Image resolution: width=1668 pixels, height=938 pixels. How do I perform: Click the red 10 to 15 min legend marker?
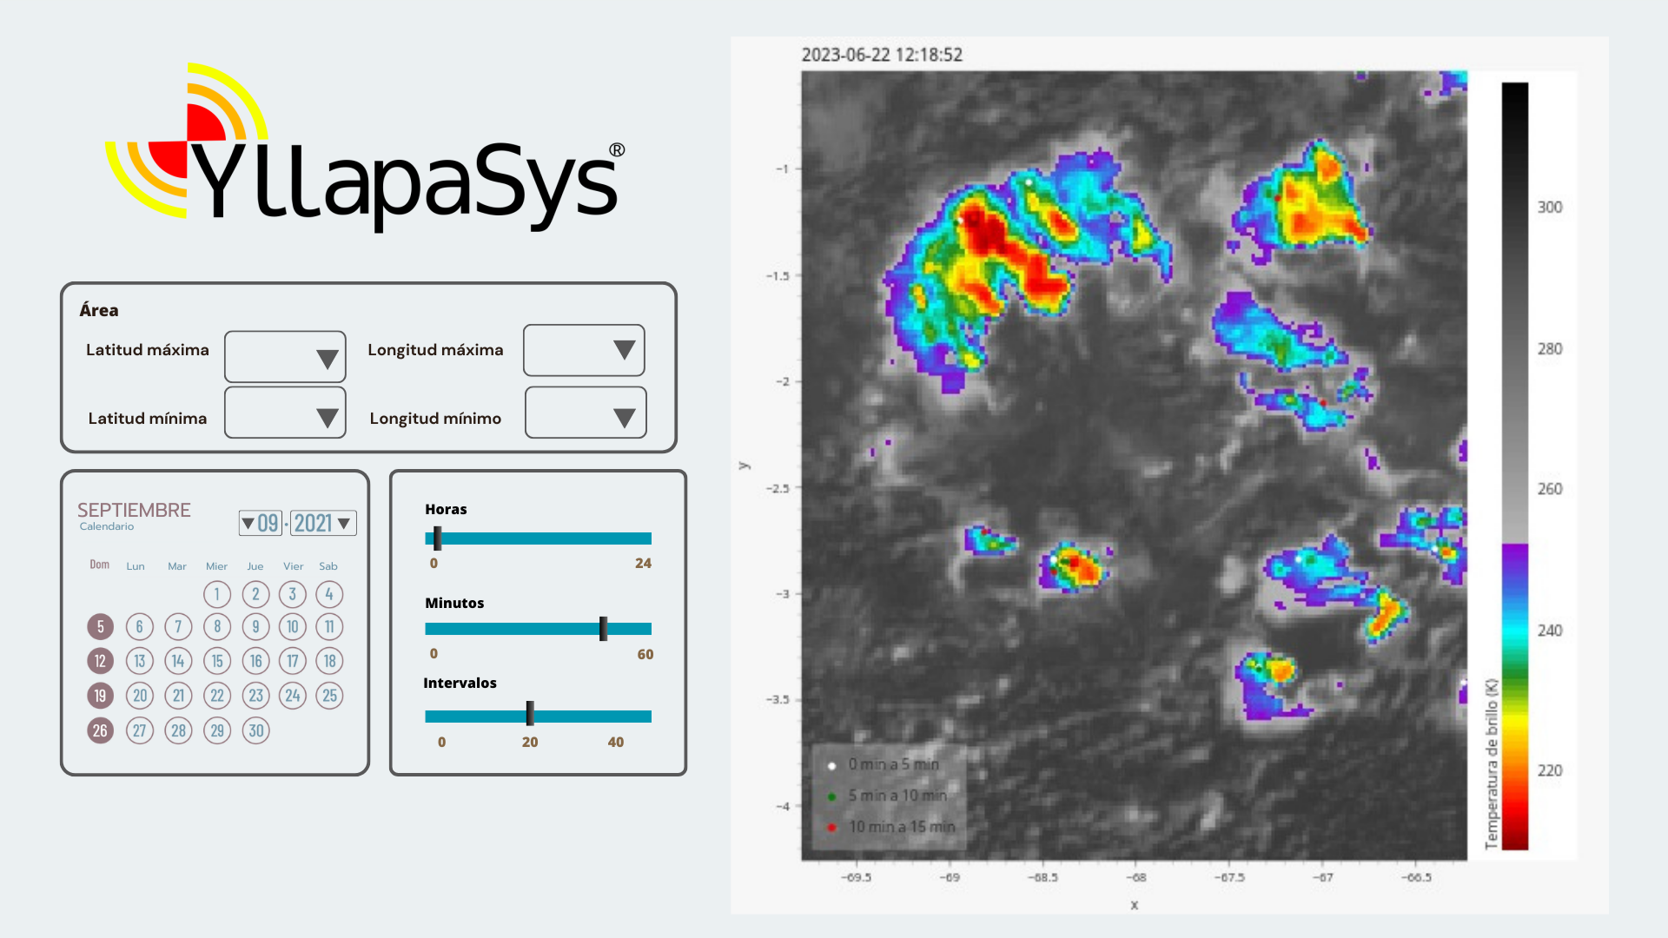pos(831,827)
